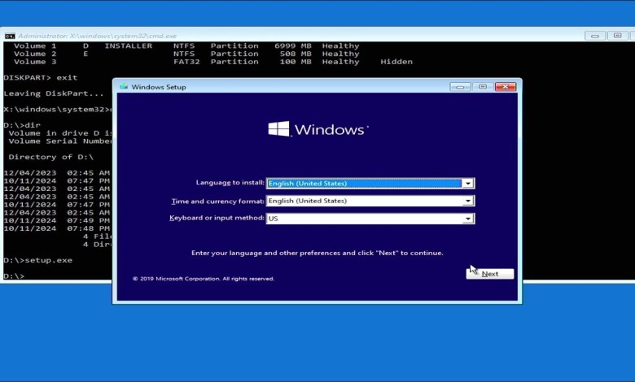Click the Windows Setup title bar icon

point(124,86)
